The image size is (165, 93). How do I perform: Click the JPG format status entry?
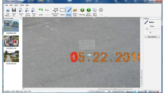pyautogui.click(x=109, y=91)
